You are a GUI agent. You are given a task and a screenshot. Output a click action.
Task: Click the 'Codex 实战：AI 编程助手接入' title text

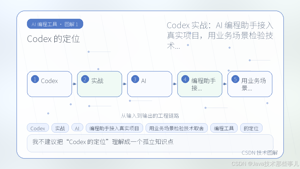(x=220, y=25)
